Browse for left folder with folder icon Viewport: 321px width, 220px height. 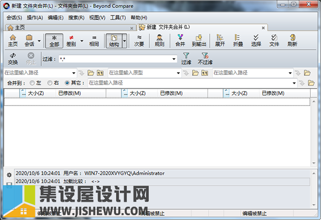(91, 73)
